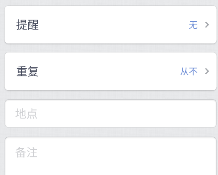Change repeat from 从不 via its row
Screen dimensions: 218x175
click(x=111, y=71)
